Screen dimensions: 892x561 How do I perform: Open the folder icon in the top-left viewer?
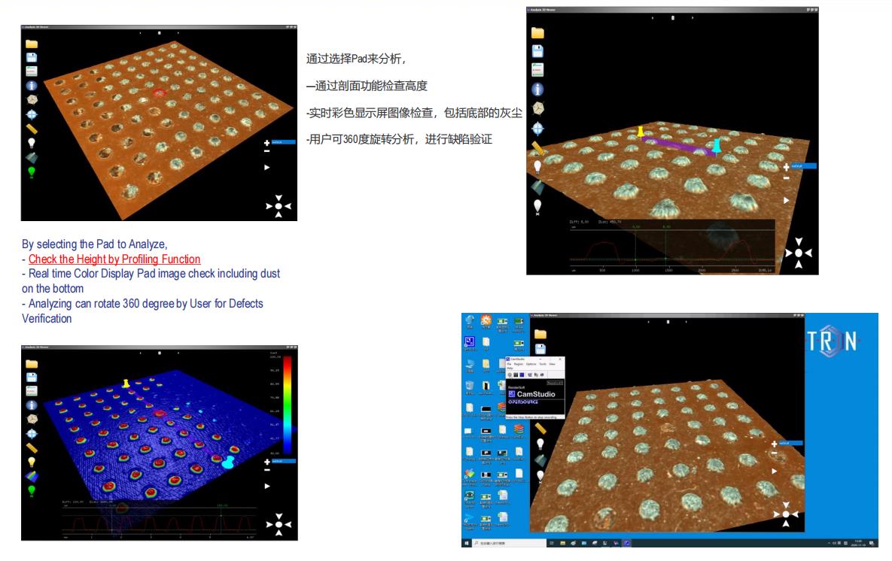pos(32,44)
